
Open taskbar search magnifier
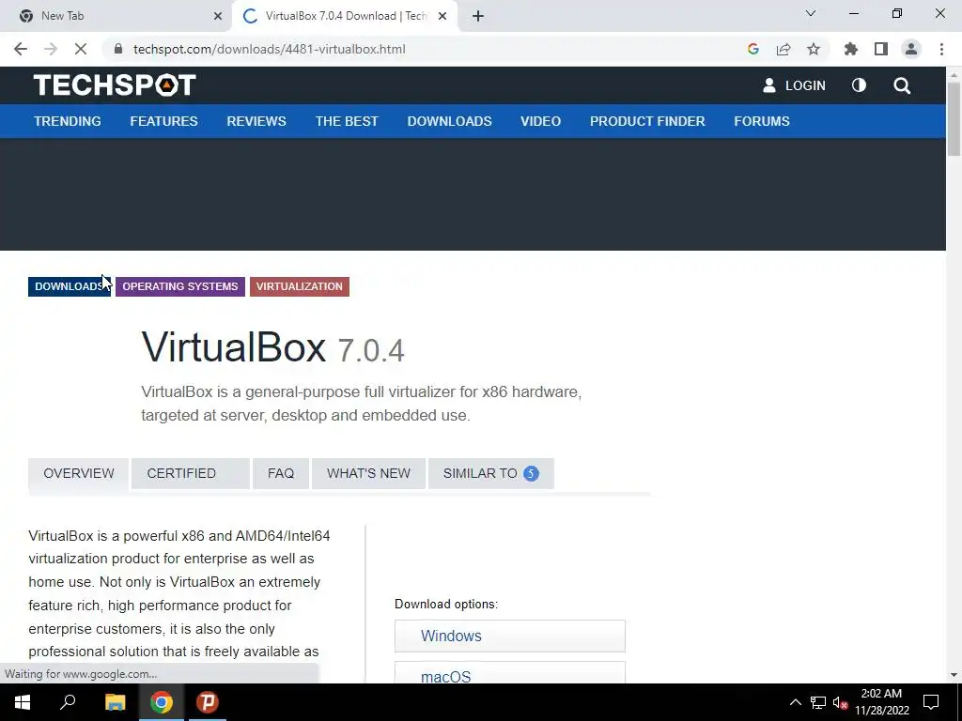68,702
